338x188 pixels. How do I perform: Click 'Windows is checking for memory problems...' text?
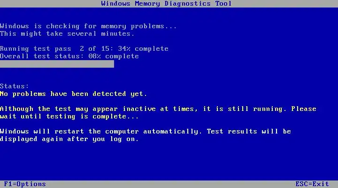pyautogui.click(x=88, y=26)
